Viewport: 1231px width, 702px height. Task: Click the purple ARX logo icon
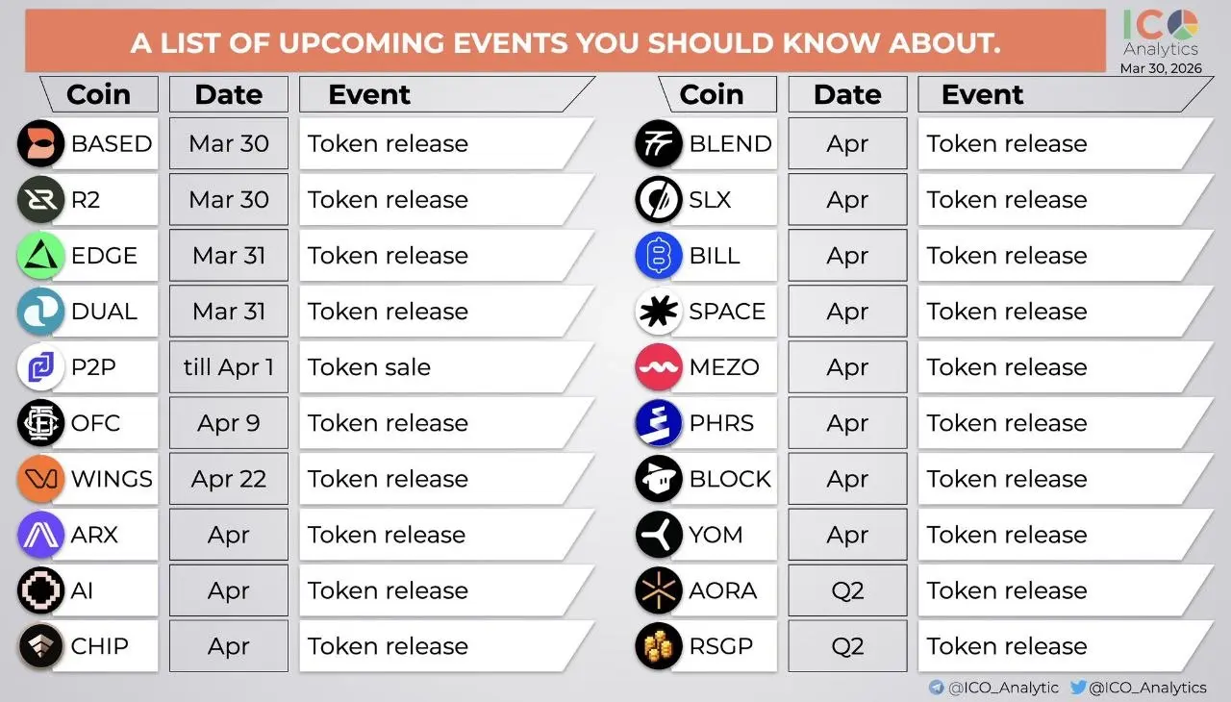[40, 534]
